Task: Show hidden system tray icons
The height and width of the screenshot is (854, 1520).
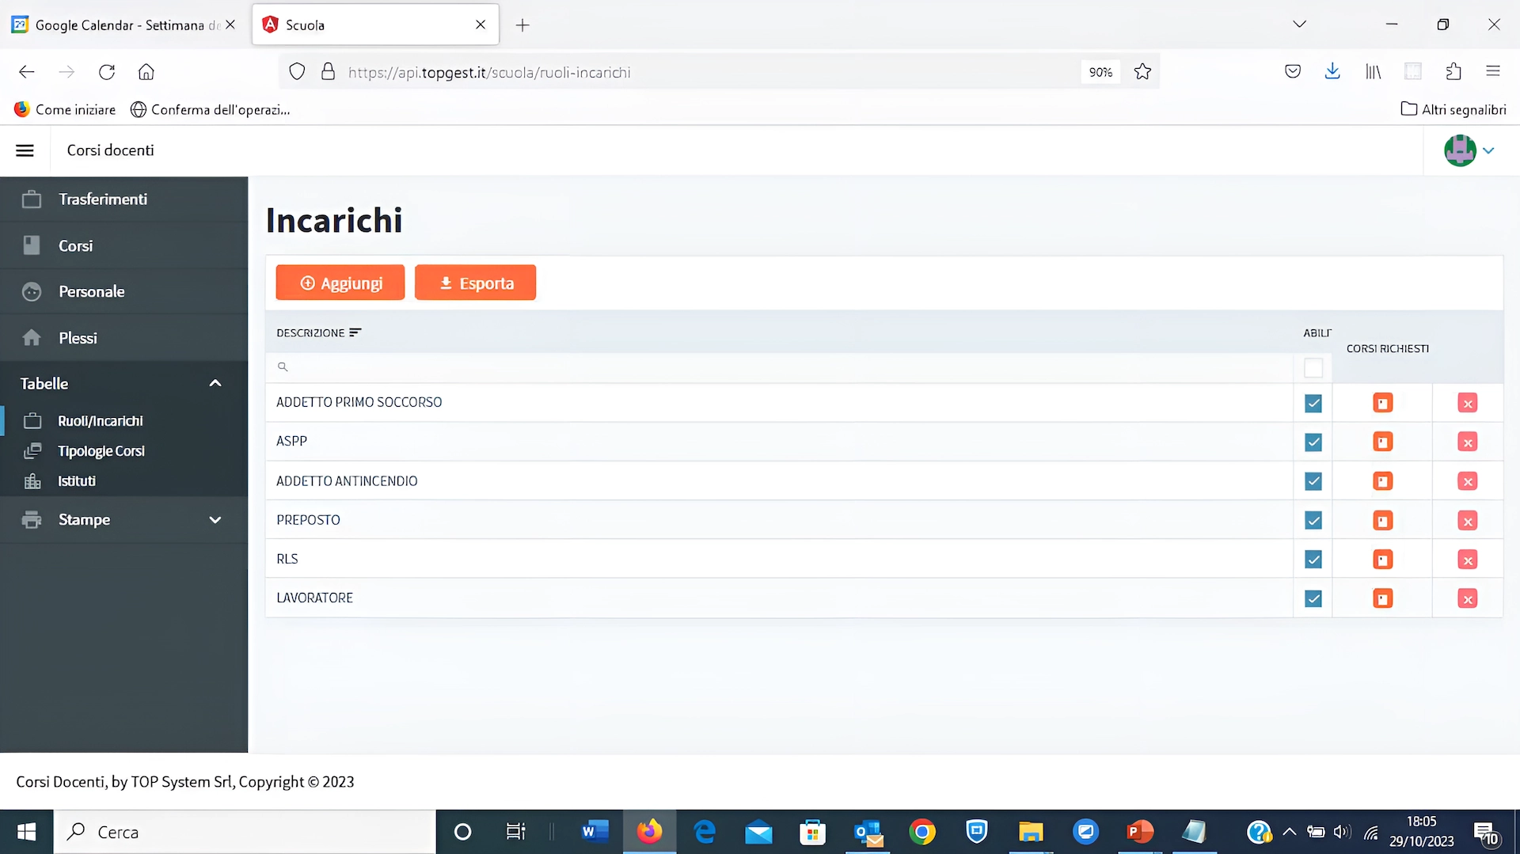Action: [1289, 832]
